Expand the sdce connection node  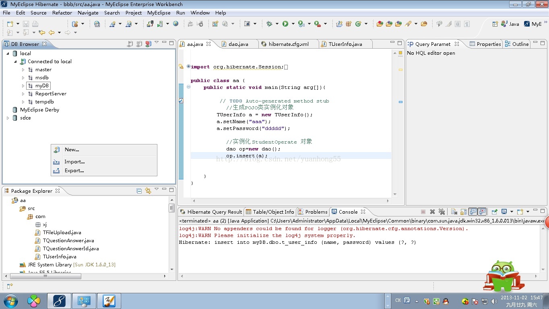[8, 118]
